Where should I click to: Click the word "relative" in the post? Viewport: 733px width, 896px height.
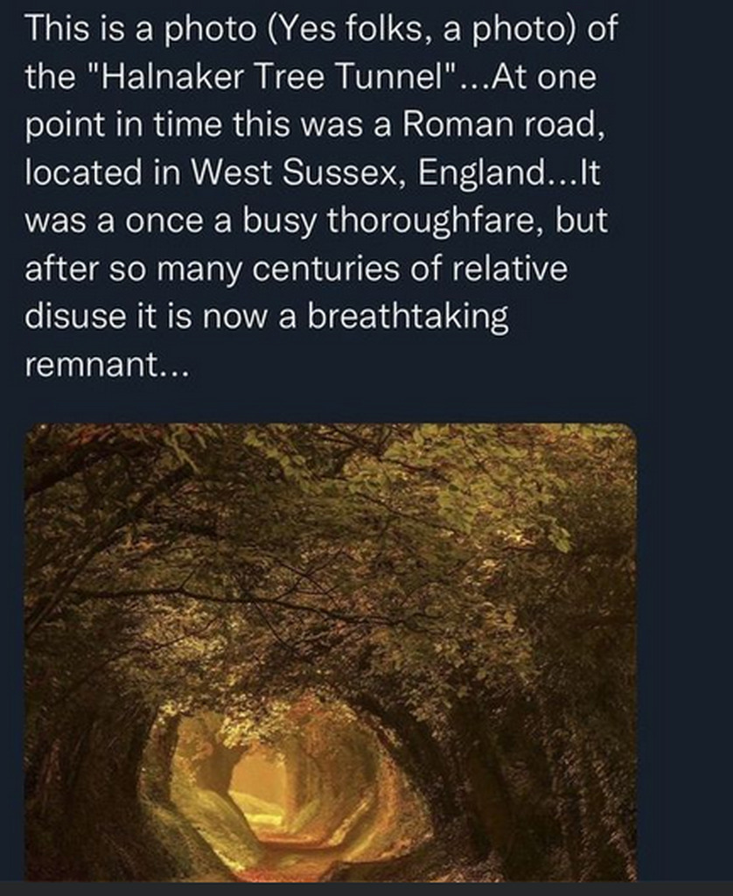pyautogui.click(x=510, y=269)
